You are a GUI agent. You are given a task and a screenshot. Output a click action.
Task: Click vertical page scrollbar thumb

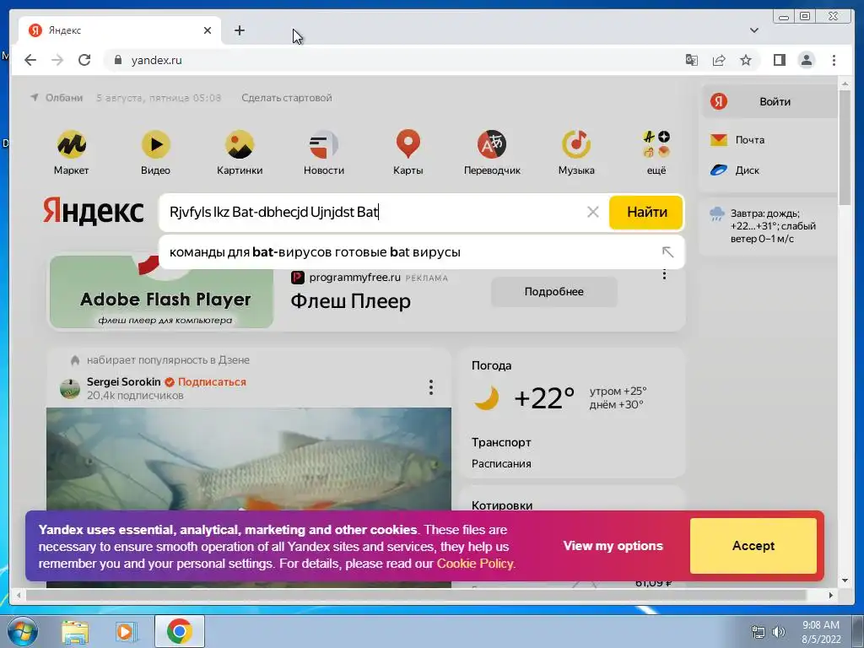click(x=844, y=147)
